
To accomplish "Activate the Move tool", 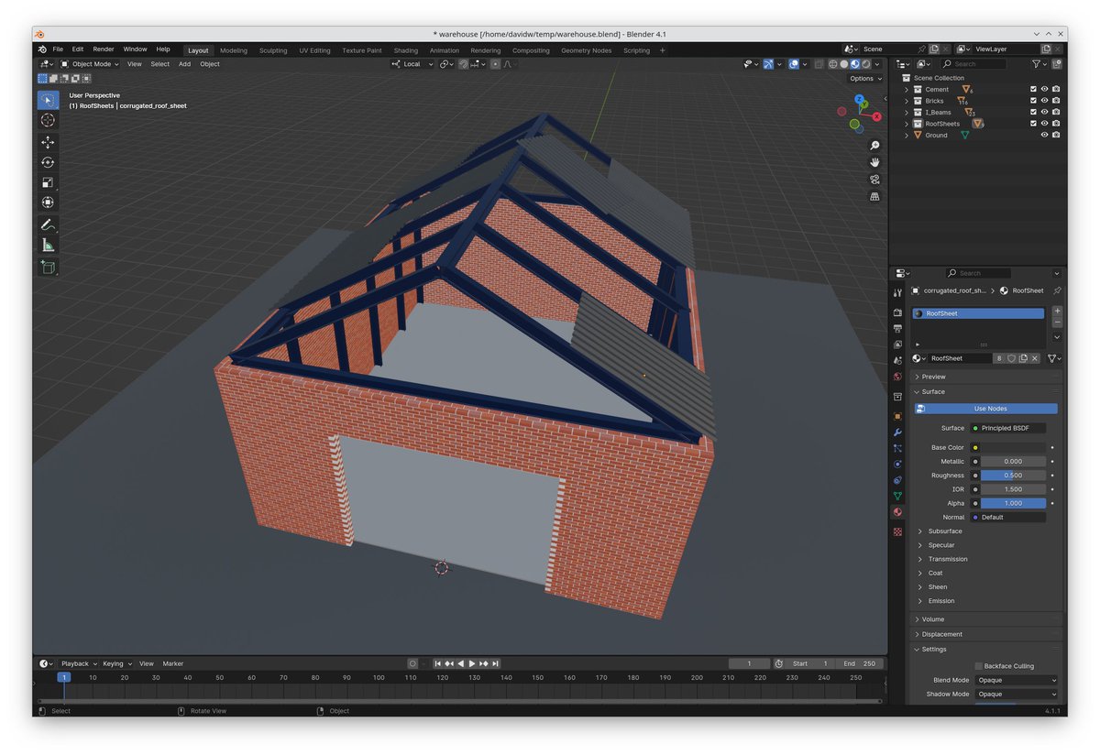I will coord(48,142).
